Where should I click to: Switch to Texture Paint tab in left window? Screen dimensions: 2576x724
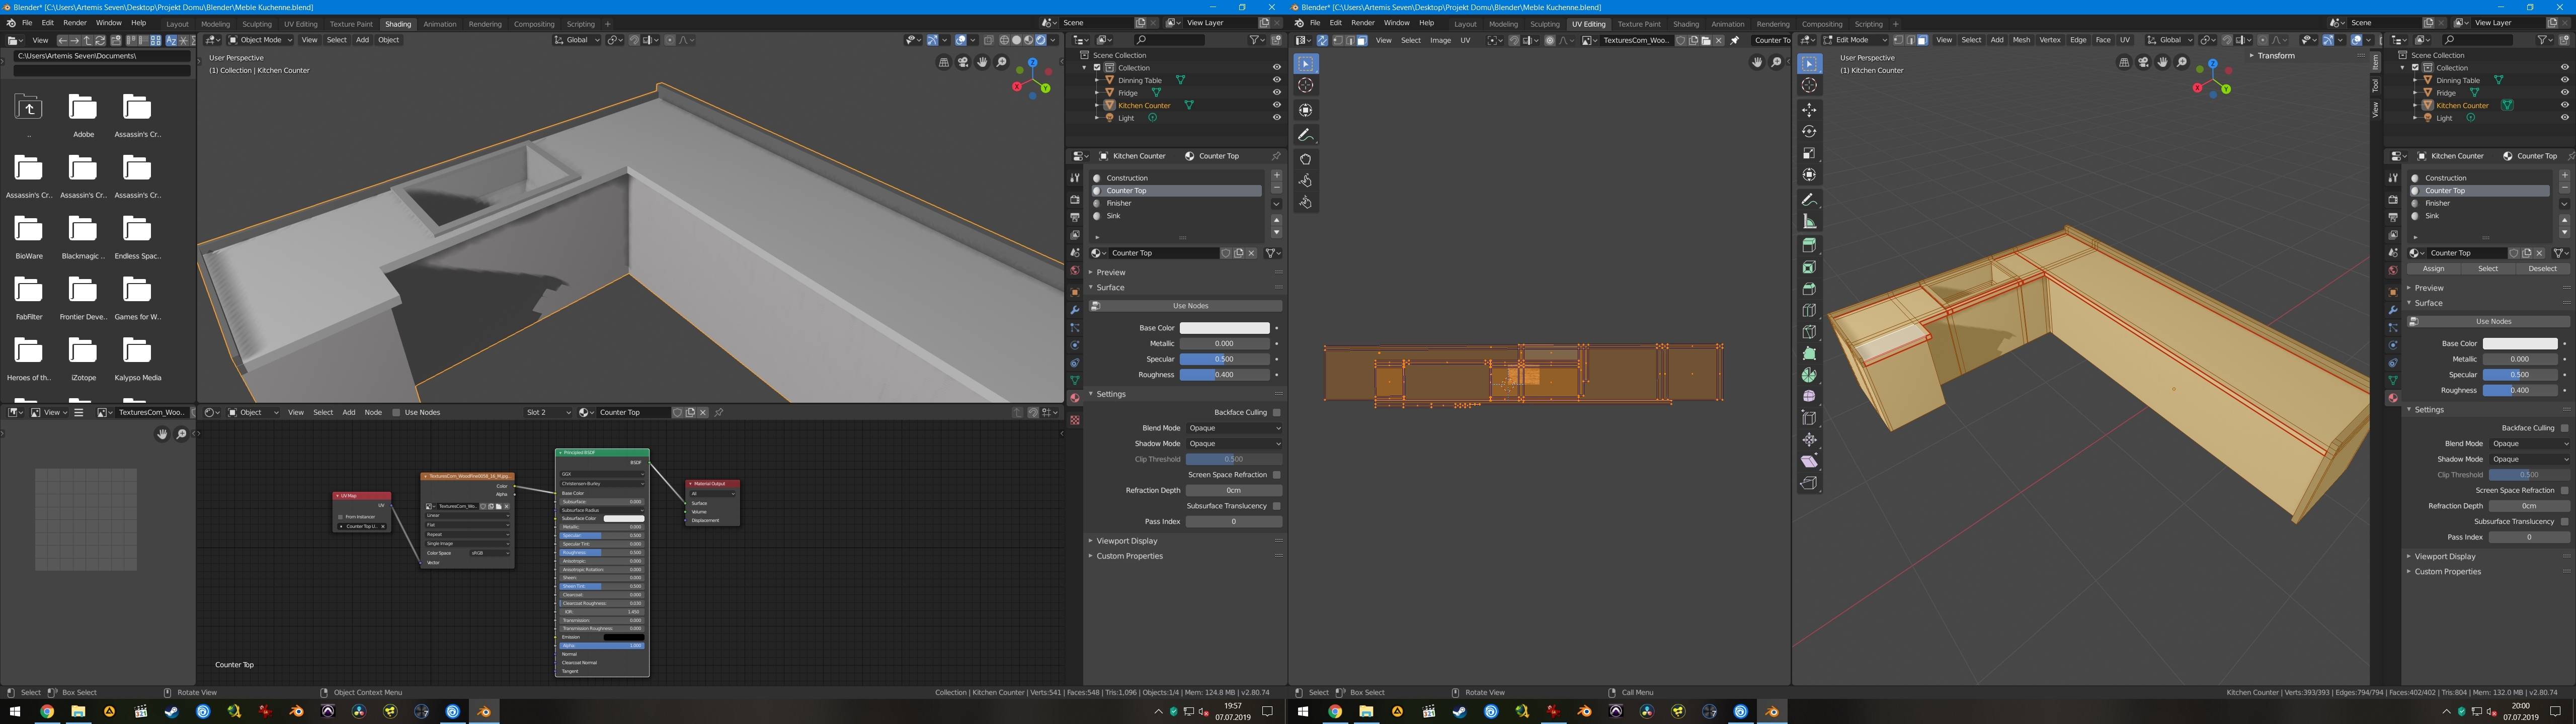[350, 24]
